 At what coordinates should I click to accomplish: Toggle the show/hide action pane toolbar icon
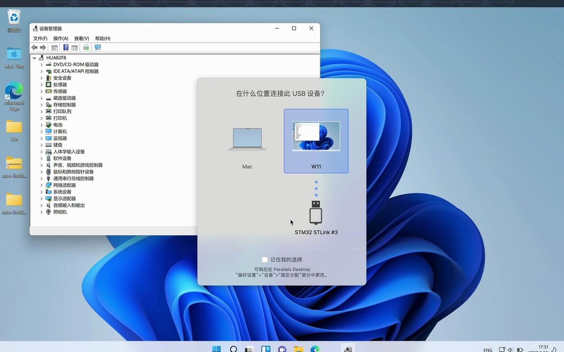(x=74, y=47)
